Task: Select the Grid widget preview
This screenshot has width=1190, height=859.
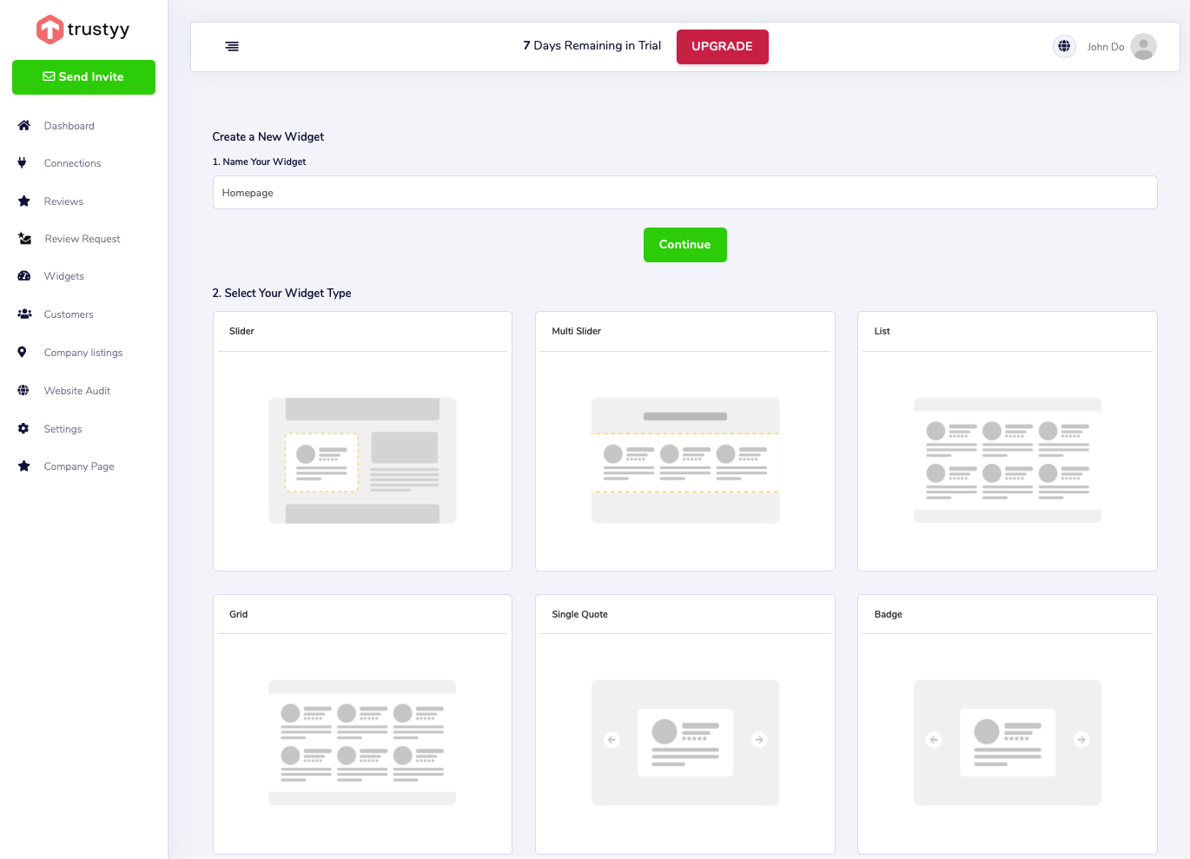Action: tap(362, 743)
